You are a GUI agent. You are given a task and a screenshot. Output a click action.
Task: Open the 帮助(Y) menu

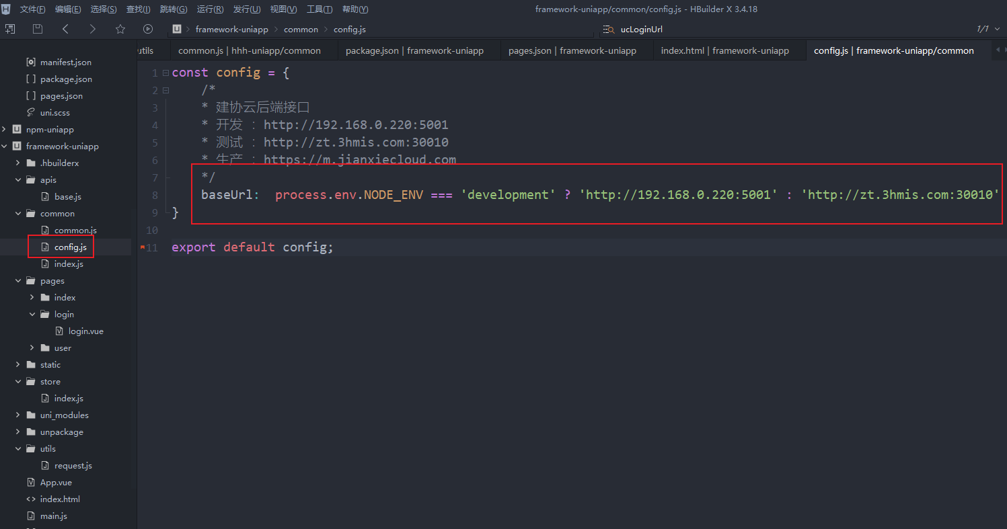pyautogui.click(x=355, y=9)
